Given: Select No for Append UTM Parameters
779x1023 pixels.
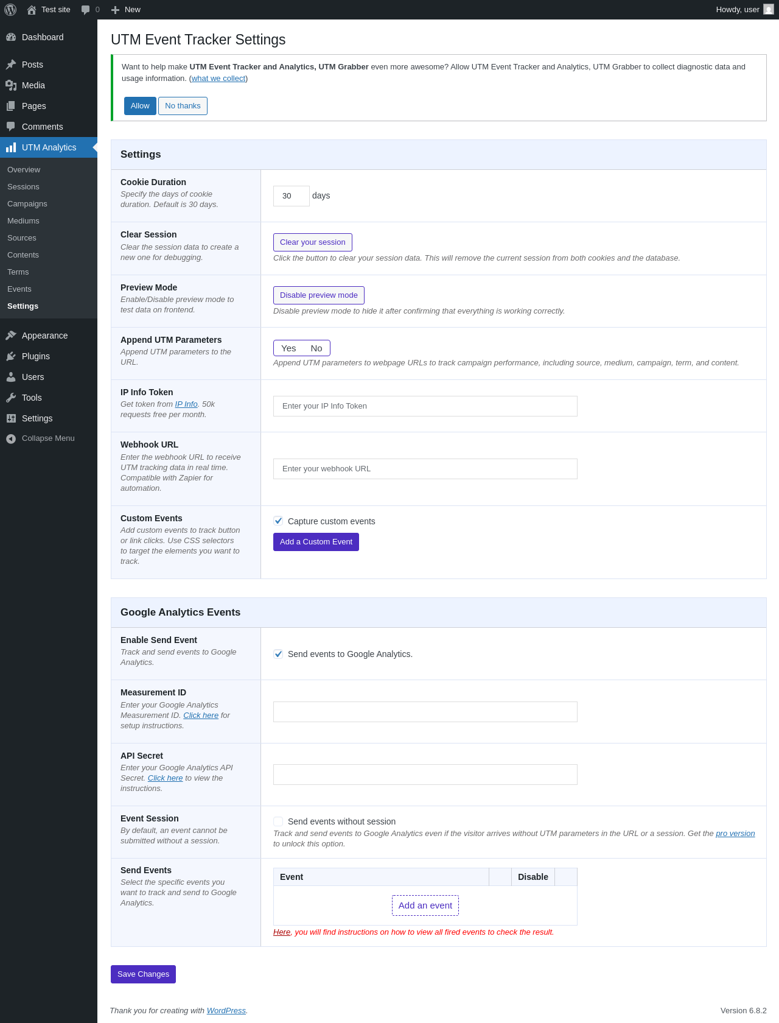Looking at the screenshot, I should [316, 348].
